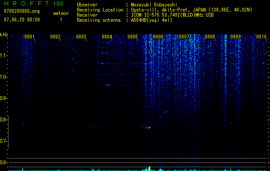Click the 'Receiving antenna' label
270x171 pixels.
pos(99,20)
